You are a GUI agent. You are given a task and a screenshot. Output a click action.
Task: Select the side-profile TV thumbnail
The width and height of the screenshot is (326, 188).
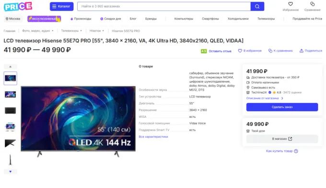click(11, 160)
